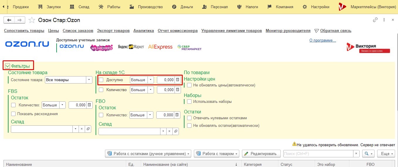Clear the search box with X

click(x=356, y=154)
